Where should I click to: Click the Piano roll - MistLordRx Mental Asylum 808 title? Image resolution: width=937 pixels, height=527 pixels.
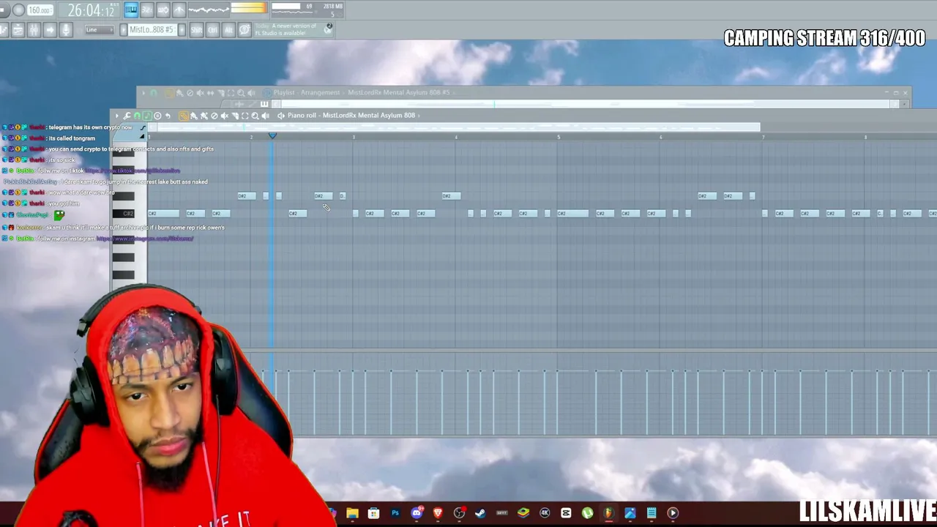(351, 116)
